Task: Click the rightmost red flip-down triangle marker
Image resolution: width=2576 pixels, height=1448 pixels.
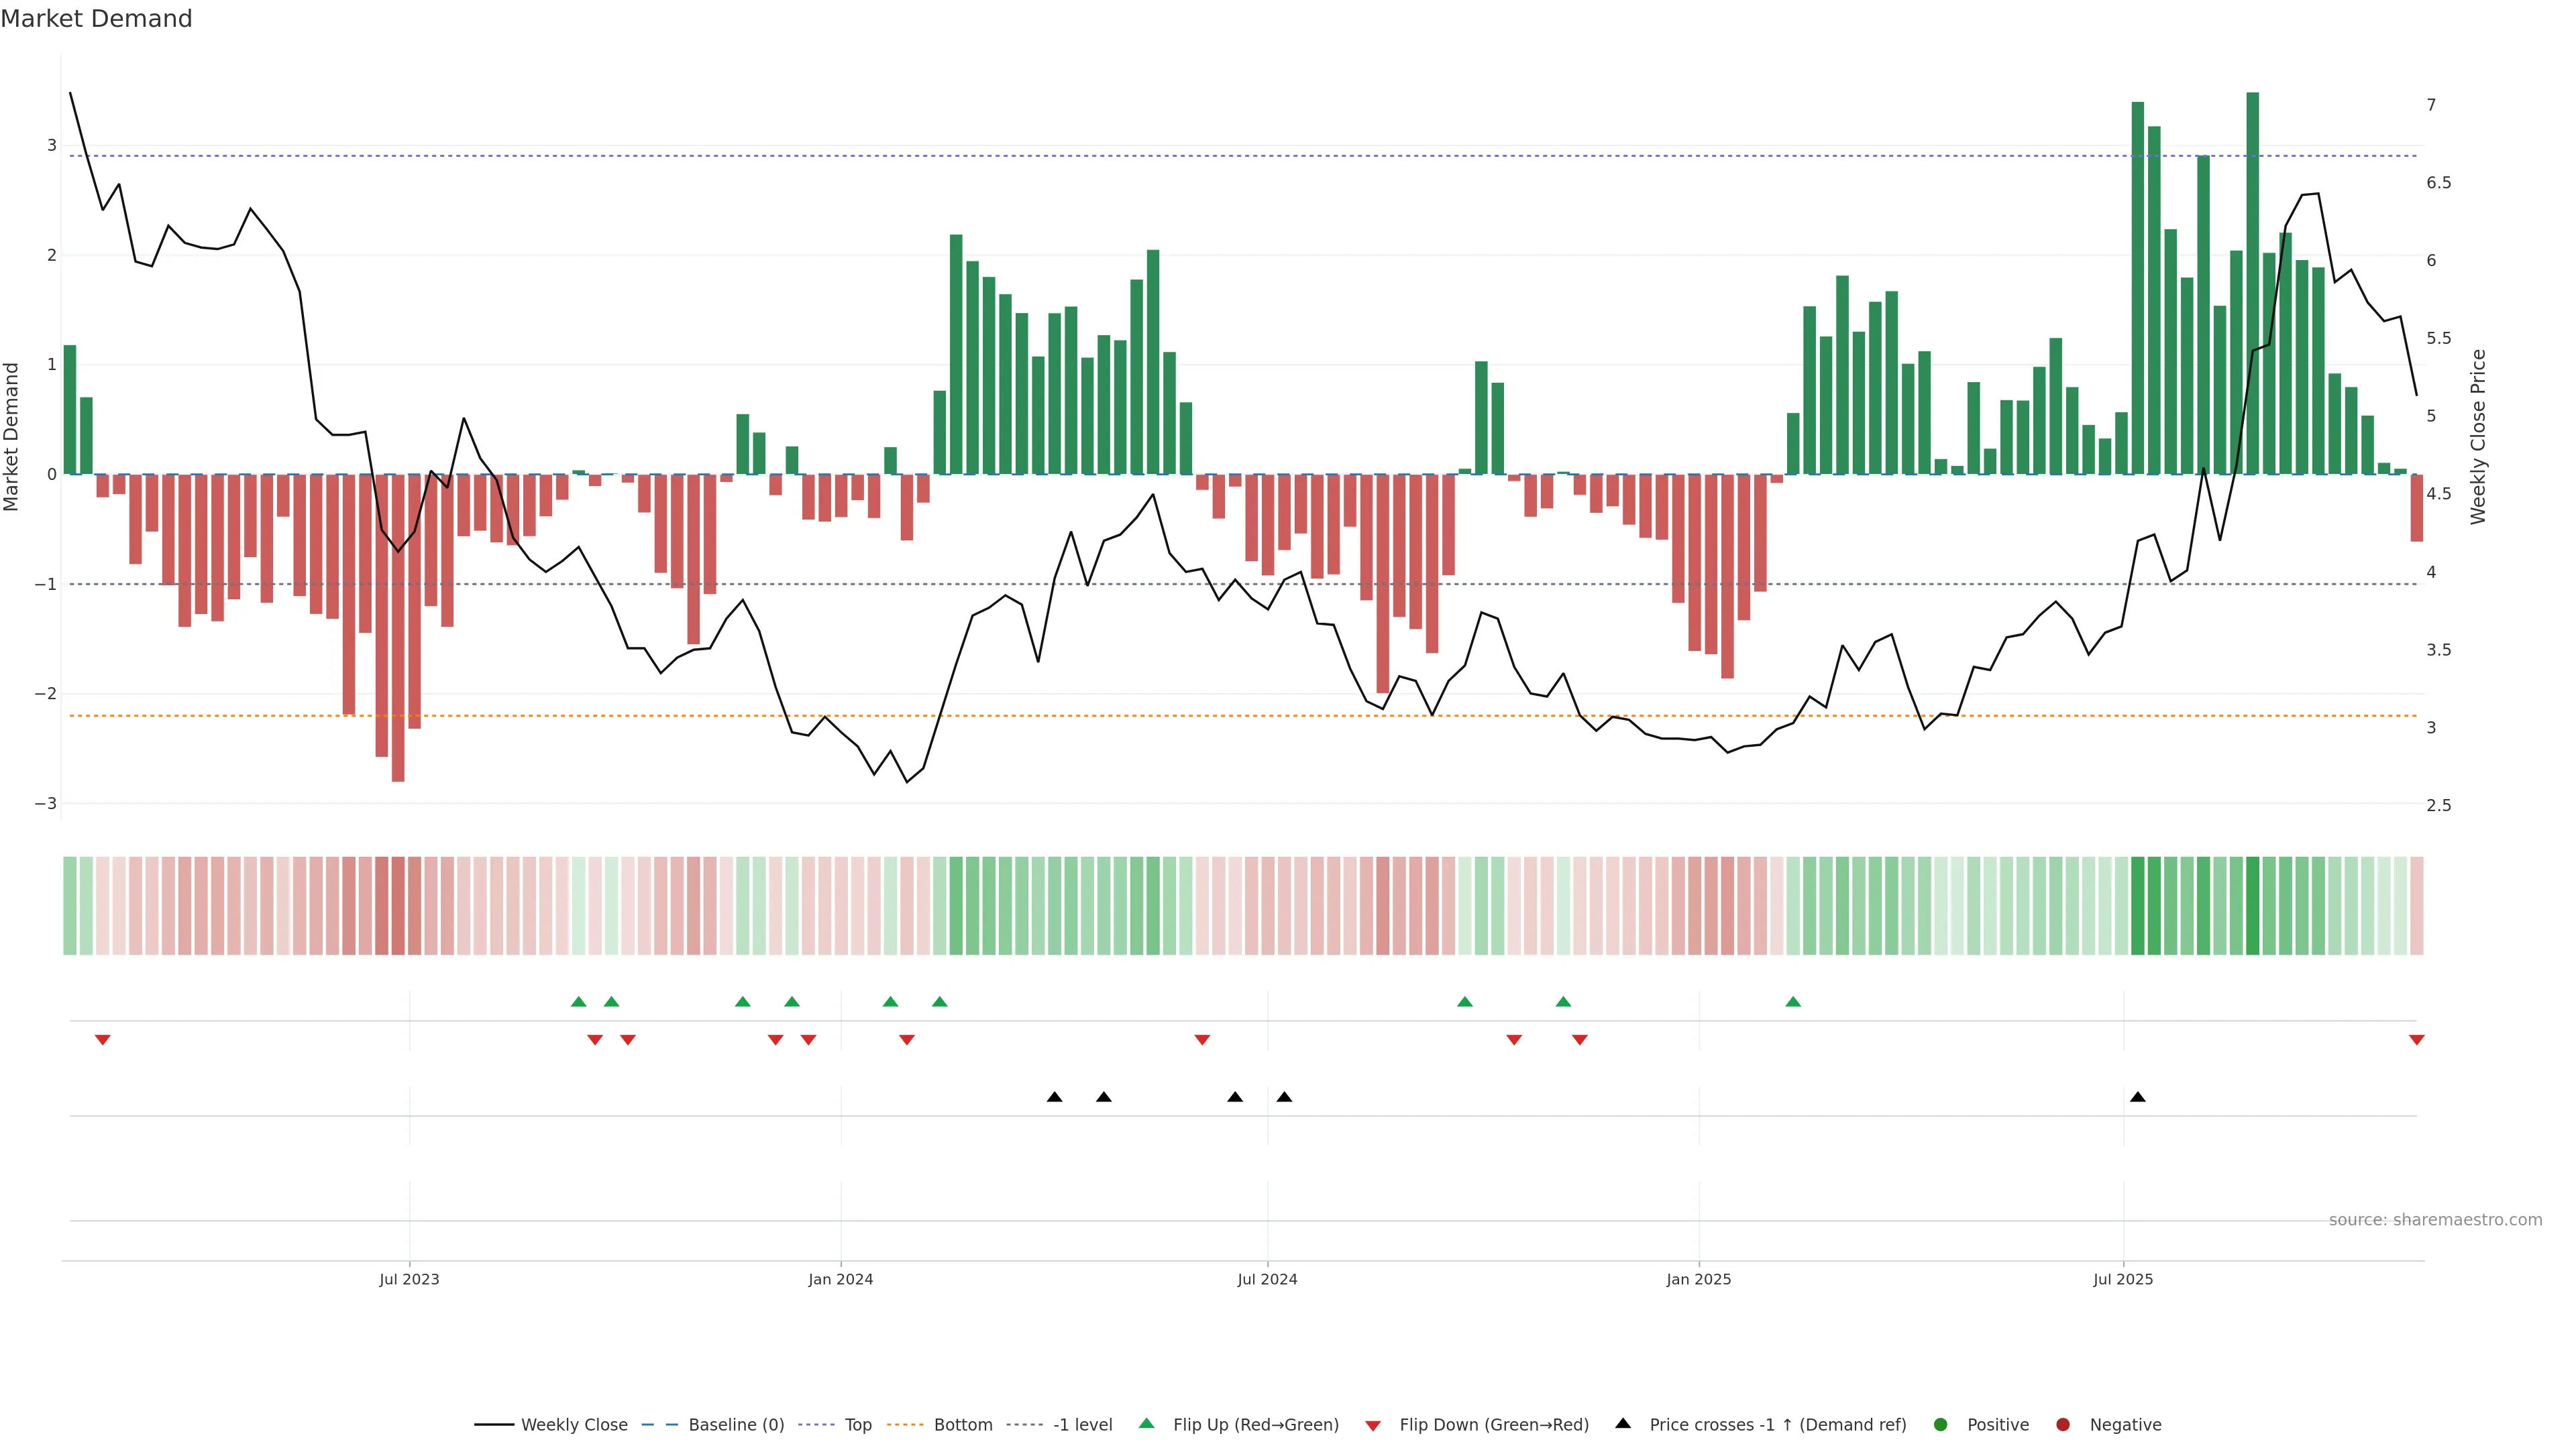Action: (2417, 1040)
